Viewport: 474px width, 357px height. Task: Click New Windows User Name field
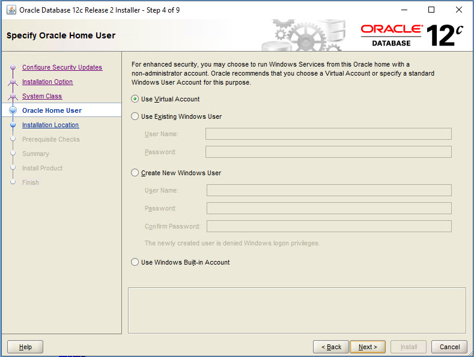[329, 190]
